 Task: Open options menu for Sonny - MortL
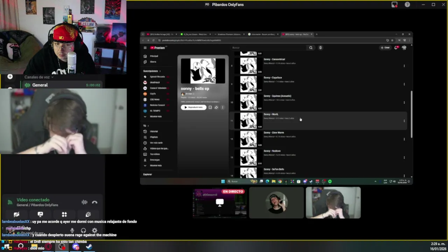coord(404,121)
